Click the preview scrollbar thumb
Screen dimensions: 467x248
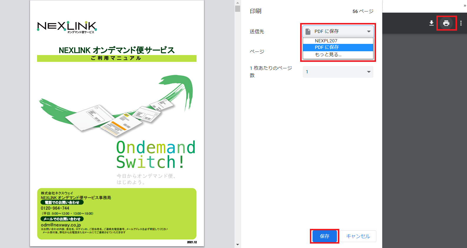tap(238, 9)
